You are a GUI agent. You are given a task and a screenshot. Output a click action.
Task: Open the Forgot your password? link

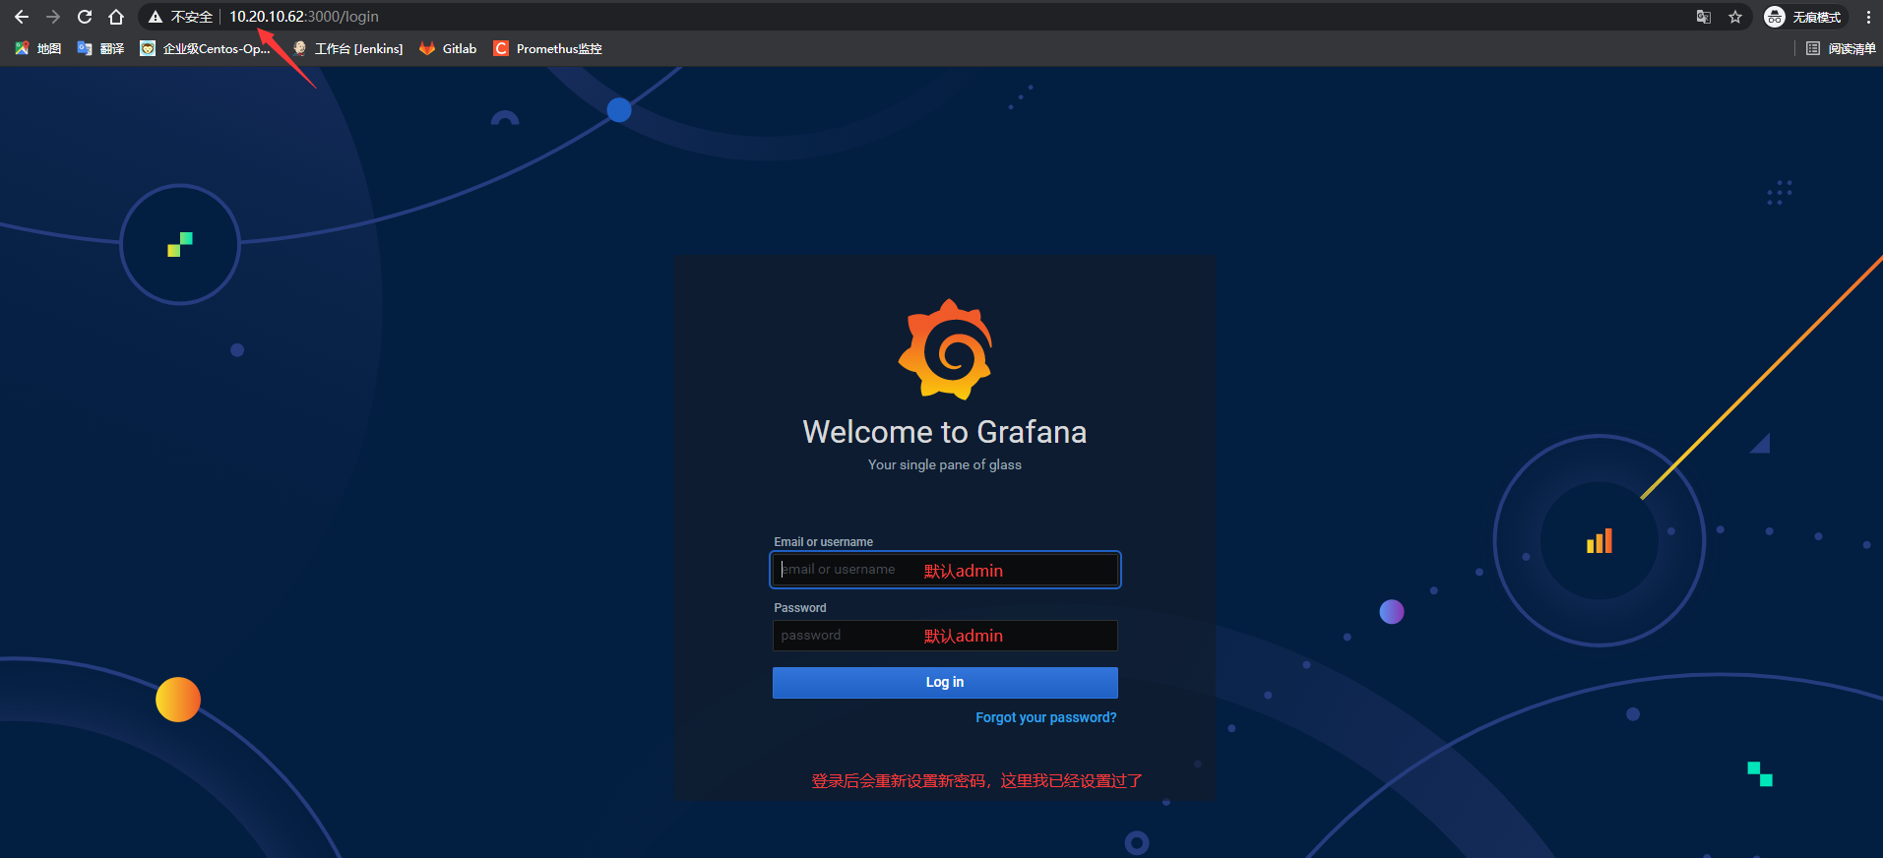click(1046, 718)
